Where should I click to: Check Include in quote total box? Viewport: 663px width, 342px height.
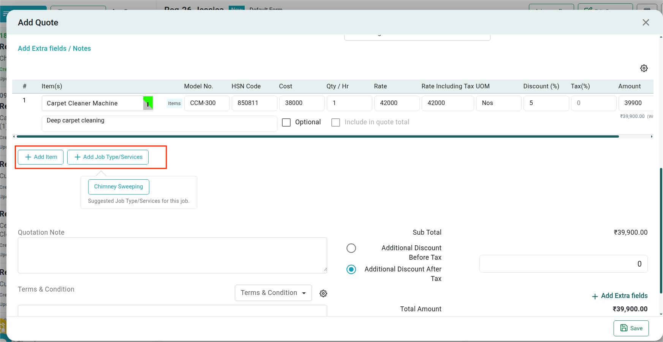(335, 122)
